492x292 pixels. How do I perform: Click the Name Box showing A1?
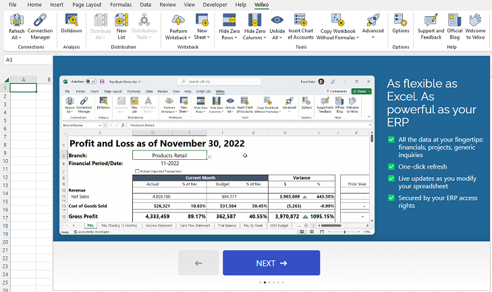28,59
